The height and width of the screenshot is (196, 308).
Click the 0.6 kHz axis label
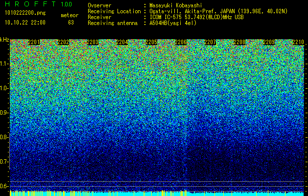pos(4,186)
